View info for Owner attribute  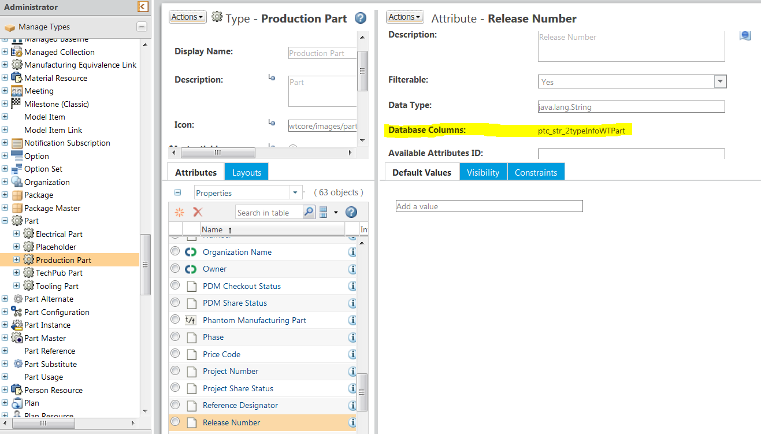tap(352, 269)
